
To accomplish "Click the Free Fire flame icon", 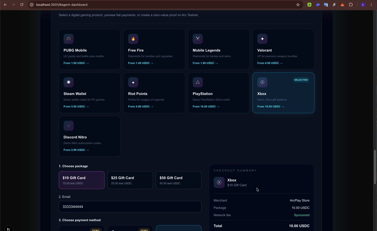I will [133, 39].
